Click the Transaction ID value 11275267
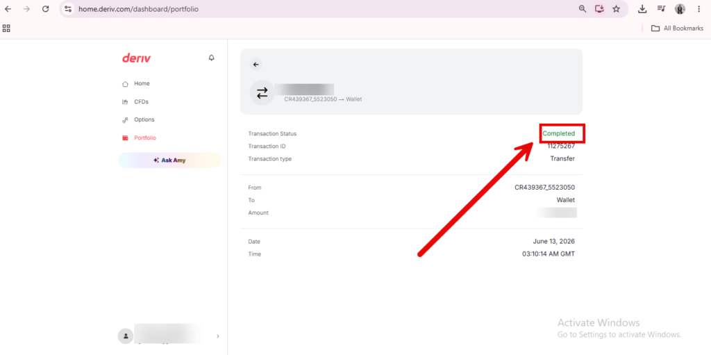The height and width of the screenshot is (355, 711). pyautogui.click(x=561, y=146)
